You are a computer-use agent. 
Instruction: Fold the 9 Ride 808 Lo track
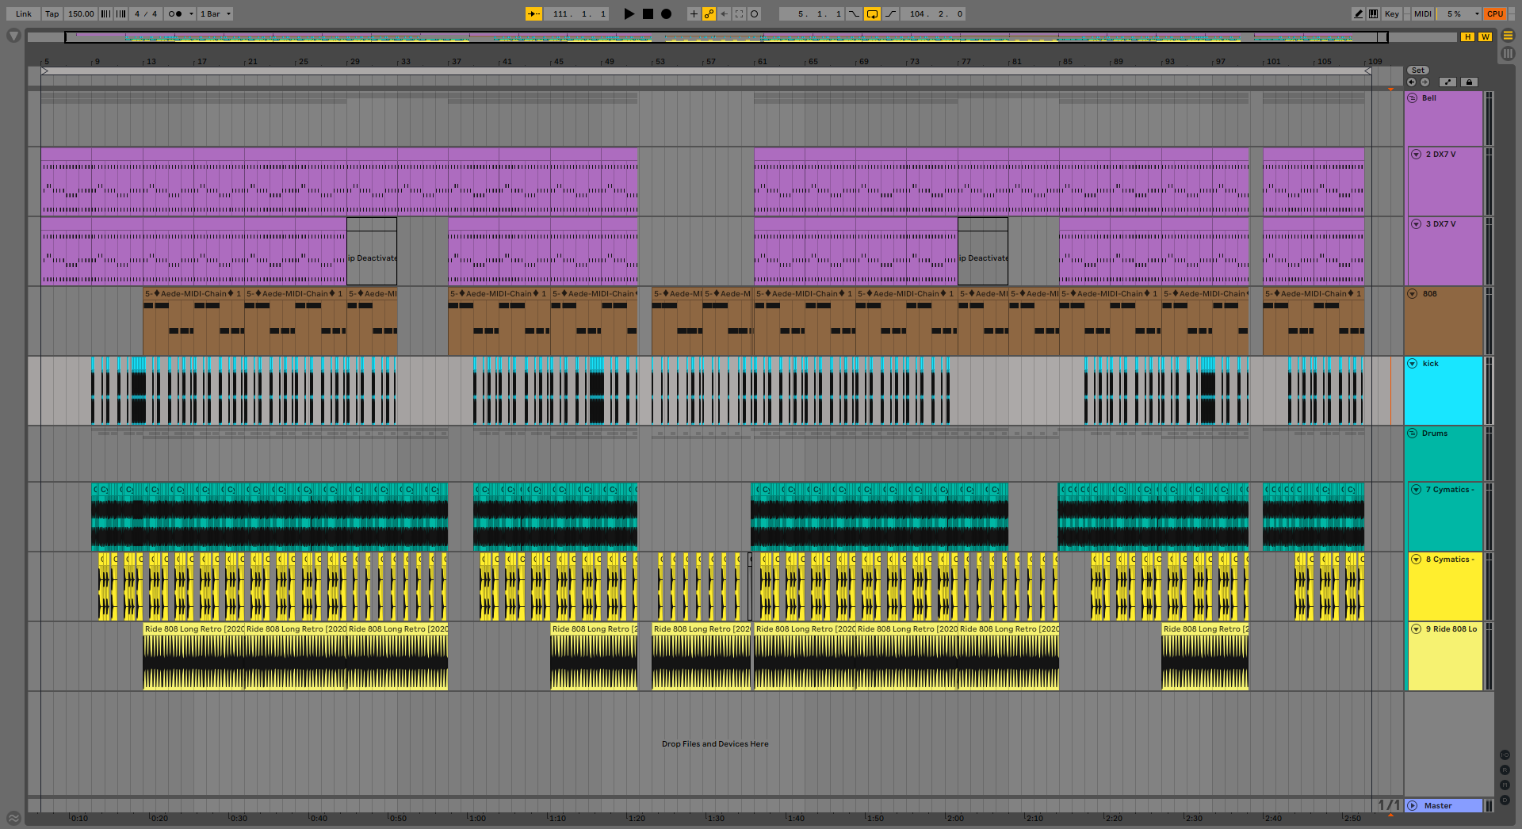[x=1416, y=629]
